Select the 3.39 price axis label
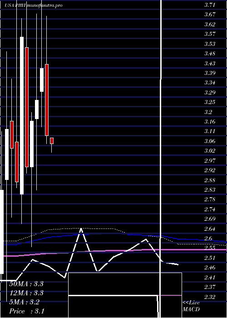This screenshot has width=227, height=318. click(210, 73)
